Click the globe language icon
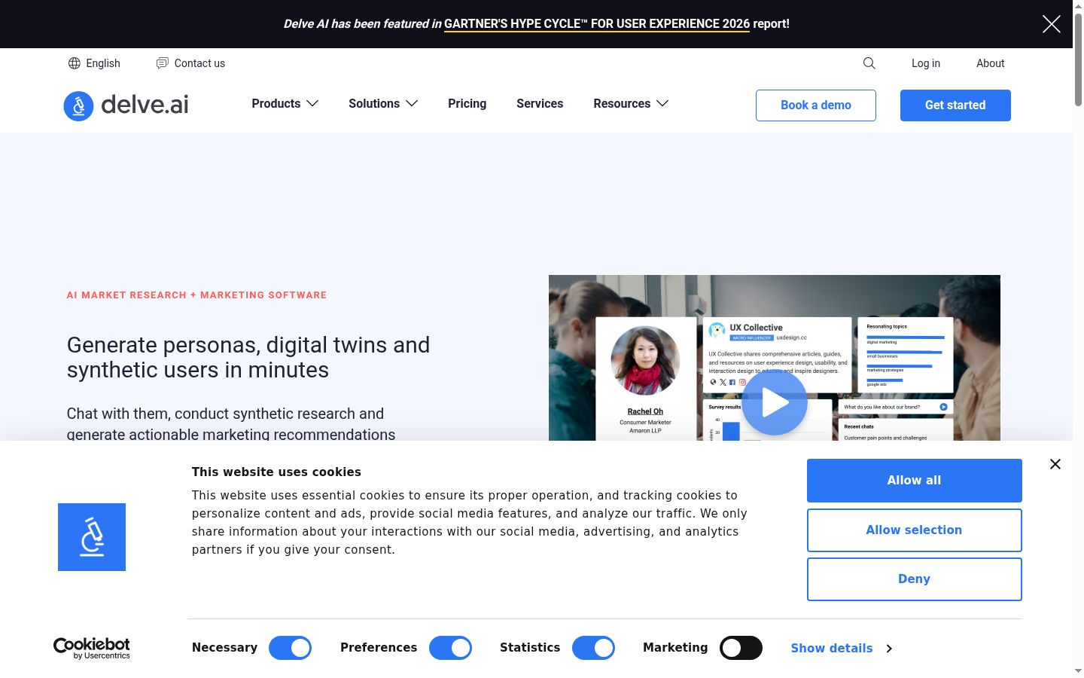 (75, 63)
